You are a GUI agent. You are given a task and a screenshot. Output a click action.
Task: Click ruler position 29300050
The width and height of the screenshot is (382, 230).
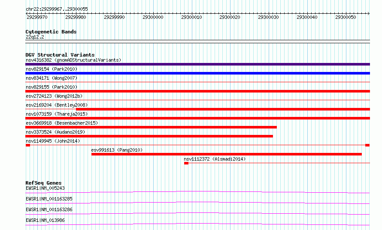click(346, 17)
